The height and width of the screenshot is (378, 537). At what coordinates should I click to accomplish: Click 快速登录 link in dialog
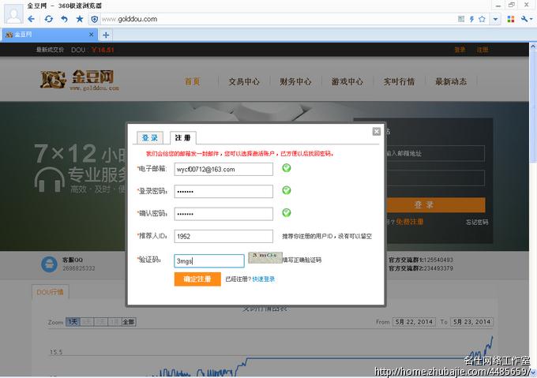[263, 279]
